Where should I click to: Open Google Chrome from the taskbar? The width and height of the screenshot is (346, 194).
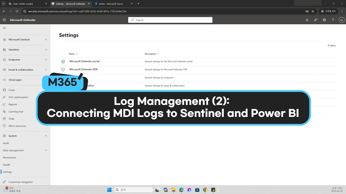205,190
